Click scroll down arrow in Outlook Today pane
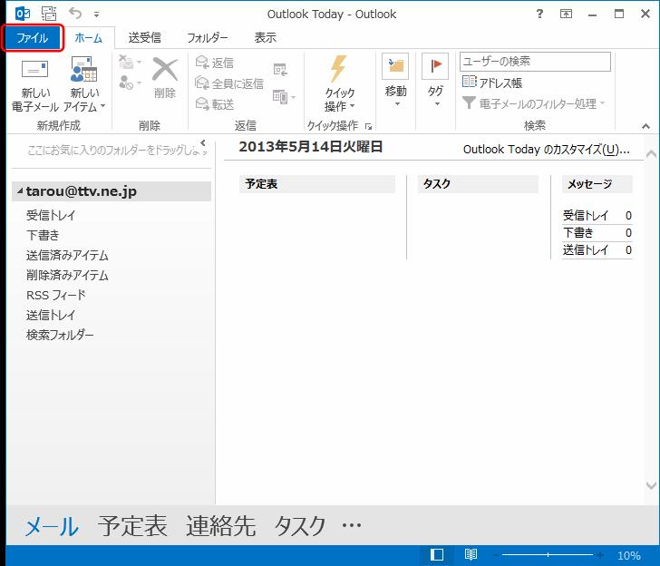The image size is (660, 566). (651, 485)
